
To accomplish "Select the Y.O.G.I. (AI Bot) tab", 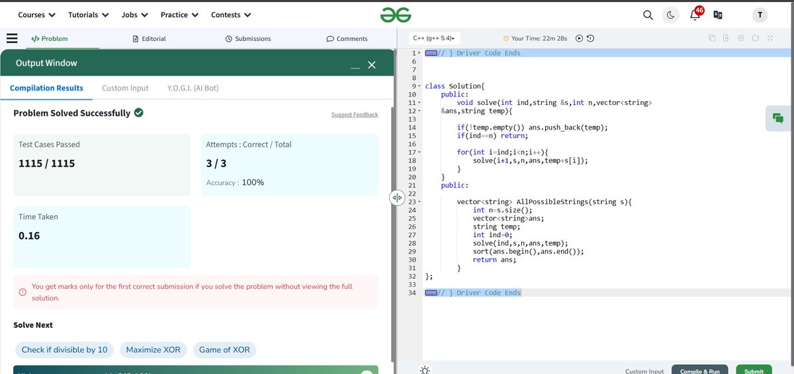I will coord(193,88).
